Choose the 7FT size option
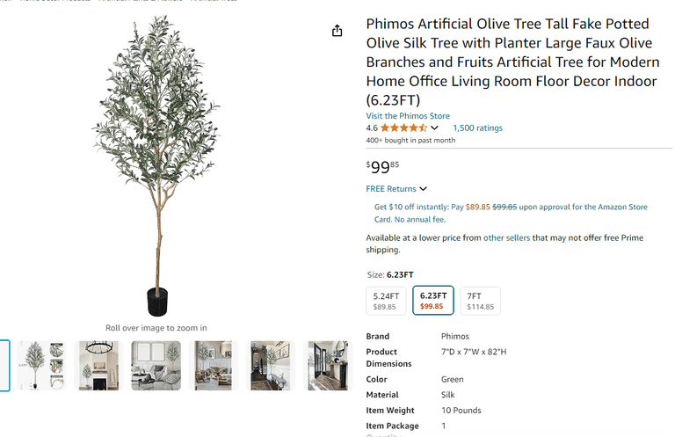The image size is (675, 437). tap(480, 301)
